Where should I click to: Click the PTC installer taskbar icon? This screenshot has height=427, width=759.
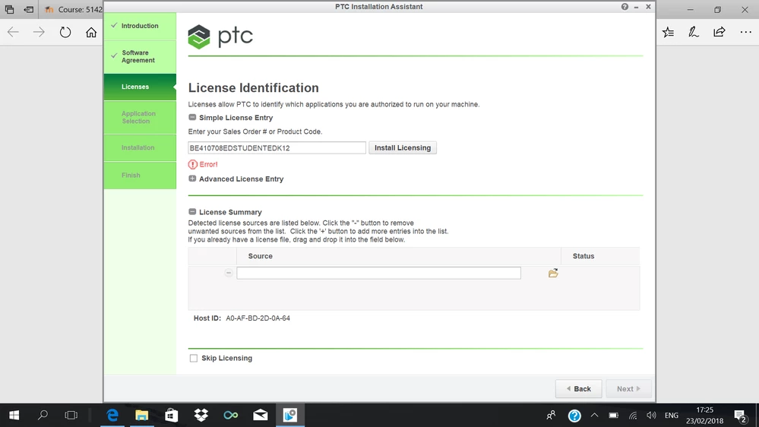(290, 415)
